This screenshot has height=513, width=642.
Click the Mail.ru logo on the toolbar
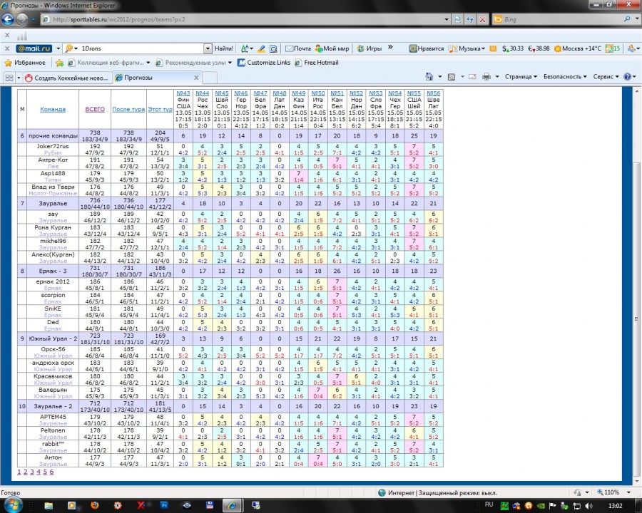click(33, 48)
